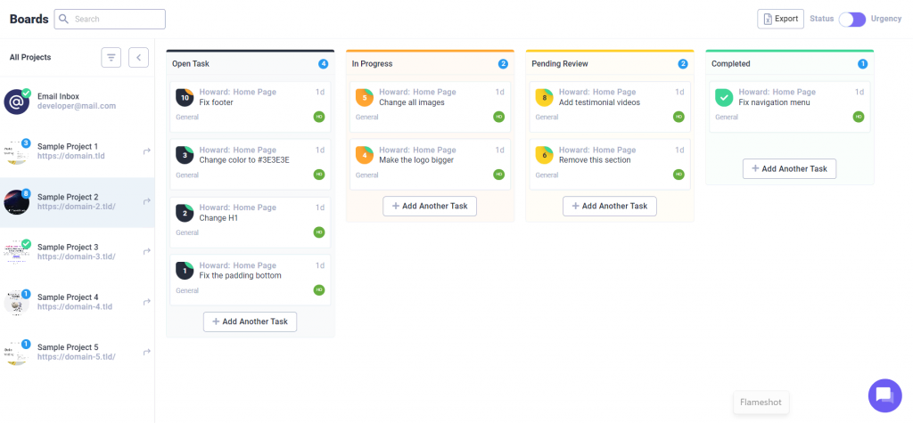Open the chat bubble icon
Image resolution: width=913 pixels, height=423 pixels.
pyautogui.click(x=884, y=395)
